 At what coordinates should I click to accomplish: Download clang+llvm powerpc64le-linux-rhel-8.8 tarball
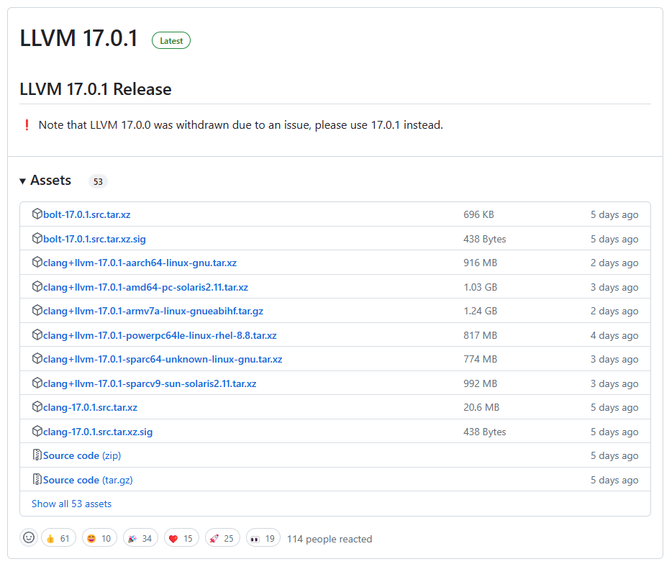tap(160, 336)
